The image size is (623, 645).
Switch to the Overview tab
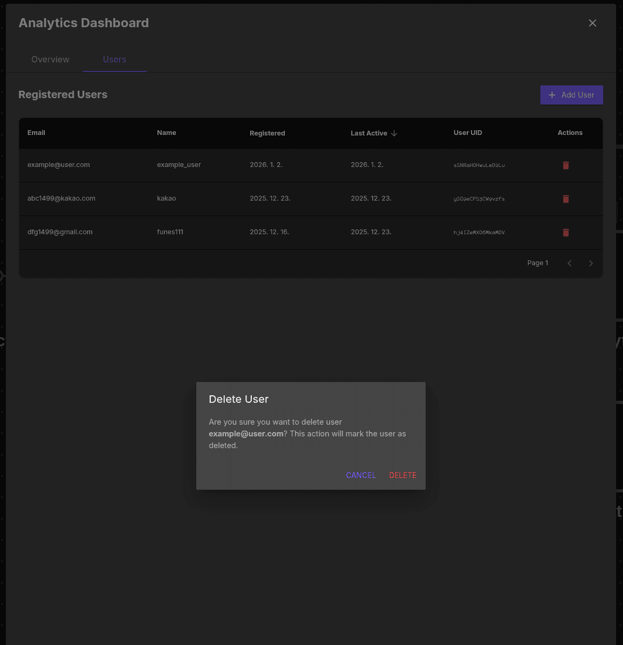pyautogui.click(x=50, y=59)
